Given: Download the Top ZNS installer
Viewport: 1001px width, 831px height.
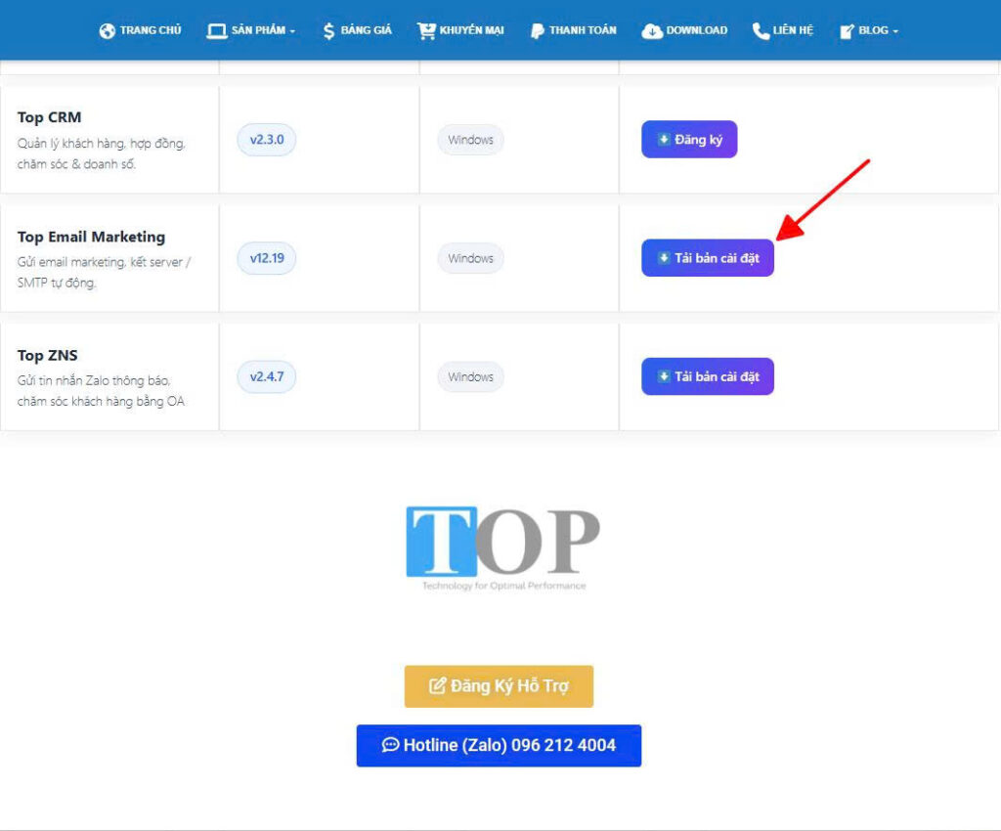Looking at the screenshot, I should point(708,376).
